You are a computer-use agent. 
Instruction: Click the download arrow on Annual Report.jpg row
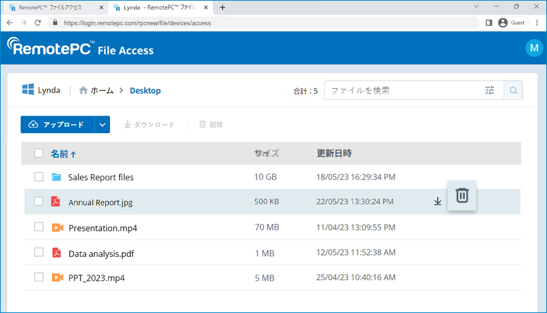tap(438, 201)
